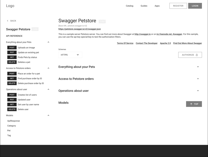Image resolution: width=208 pixels, height=157 pixels.
Task: Collapse Everything about your Pets sidebar section
Action: (x=48, y=42)
